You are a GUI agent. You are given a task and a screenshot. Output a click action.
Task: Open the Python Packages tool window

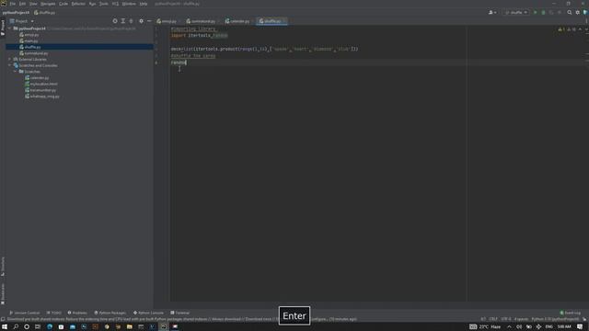click(110, 313)
